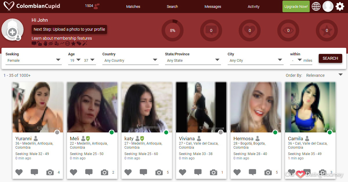Open the Any City dropdown
Viewport: 348px width, 182px height.
point(256,60)
